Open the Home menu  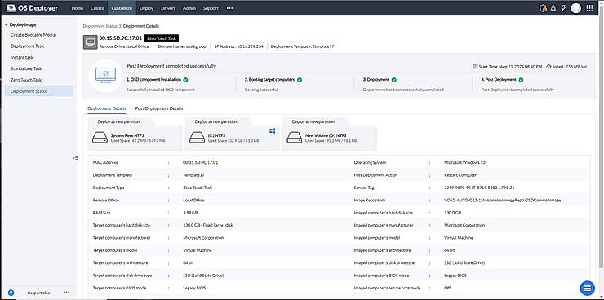(78, 8)
